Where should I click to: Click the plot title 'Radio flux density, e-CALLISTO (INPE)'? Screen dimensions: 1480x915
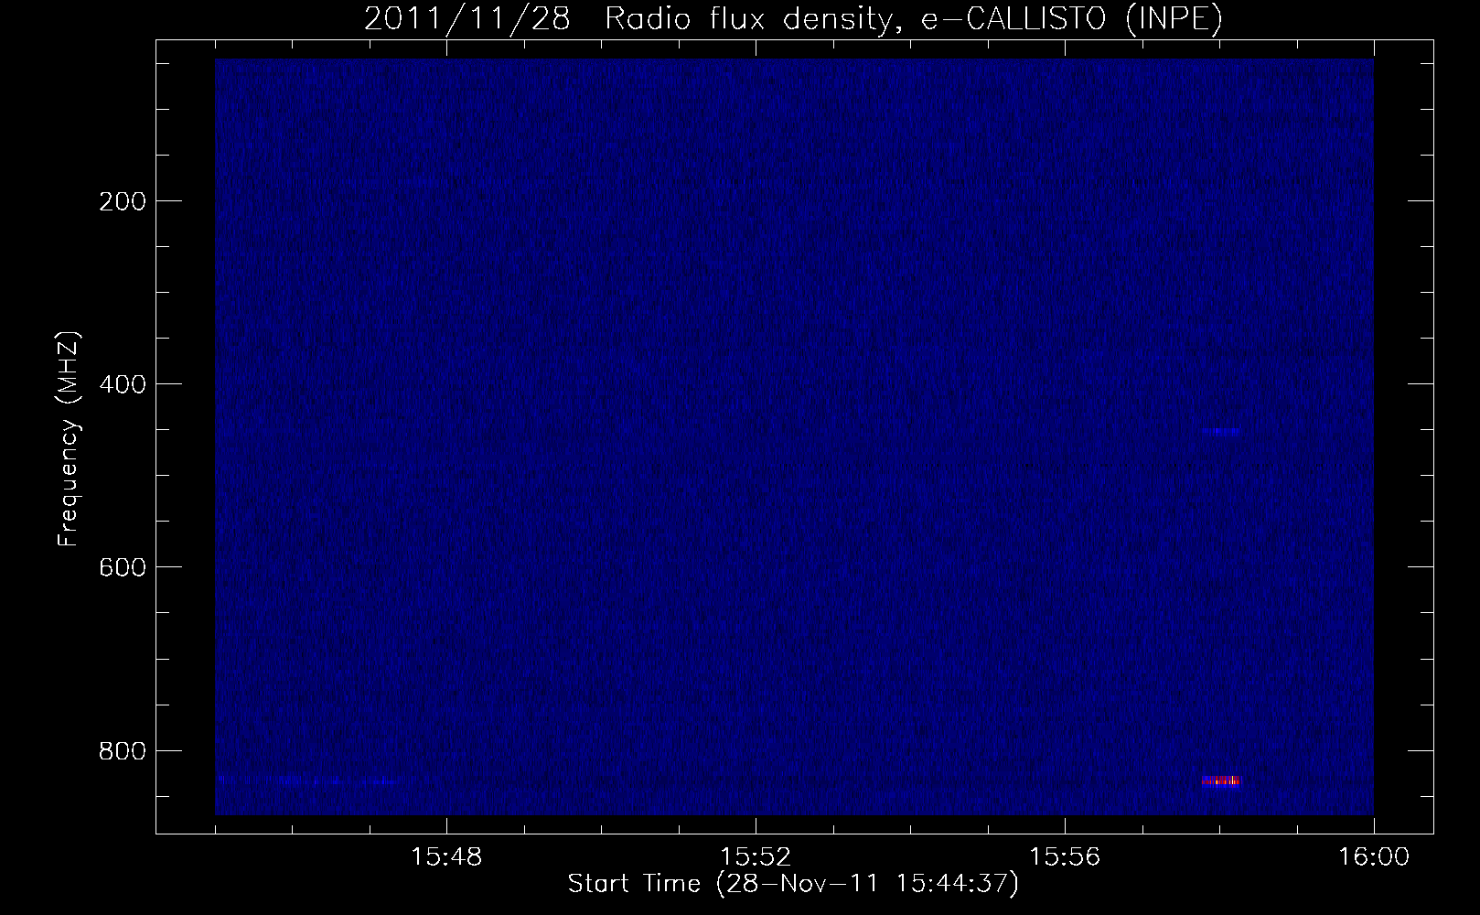point(913,19)
